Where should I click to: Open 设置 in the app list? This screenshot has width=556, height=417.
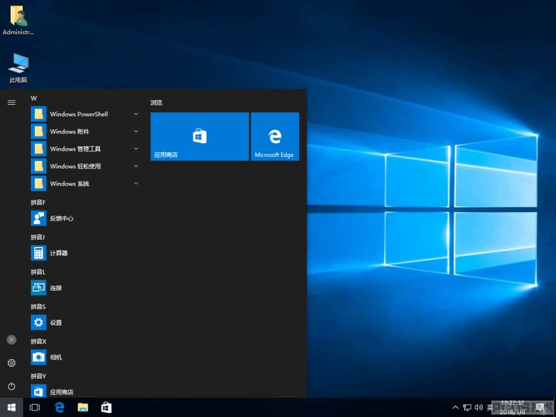click(x=85, y=323)
